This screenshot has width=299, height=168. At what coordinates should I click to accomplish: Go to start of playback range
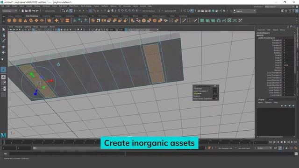(x=271, y=142)
